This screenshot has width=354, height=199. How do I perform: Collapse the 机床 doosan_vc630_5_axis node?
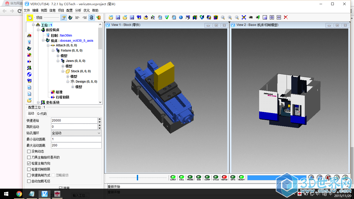point(43,40)
